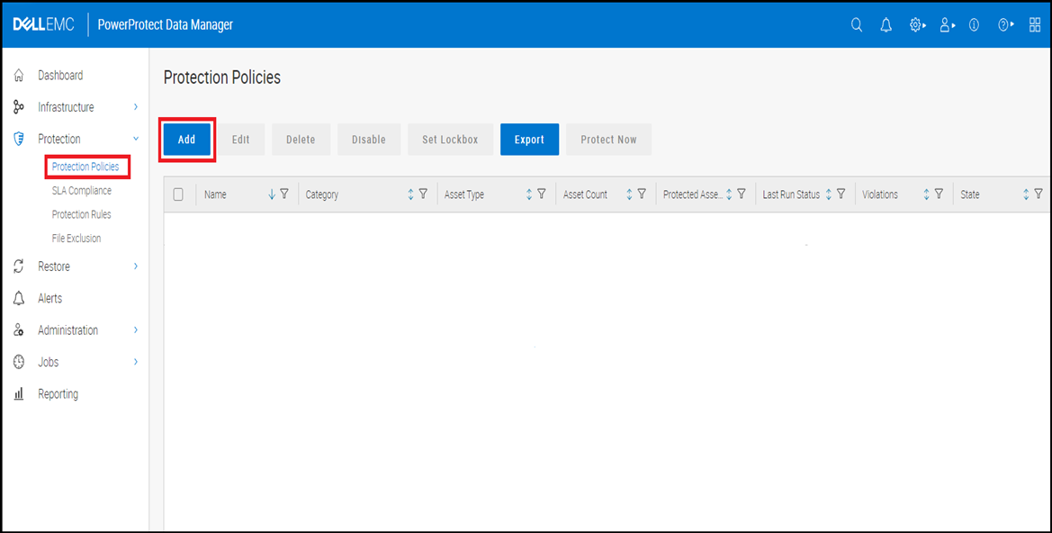Click the Asset Count filter icon
1052x533 pixels.
[642, 194]
